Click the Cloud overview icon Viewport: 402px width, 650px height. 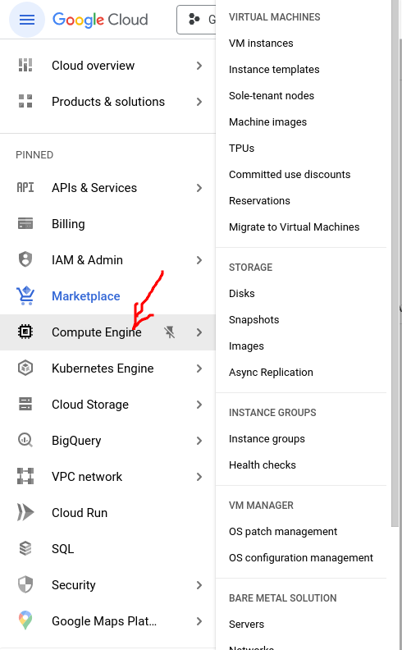25,65
